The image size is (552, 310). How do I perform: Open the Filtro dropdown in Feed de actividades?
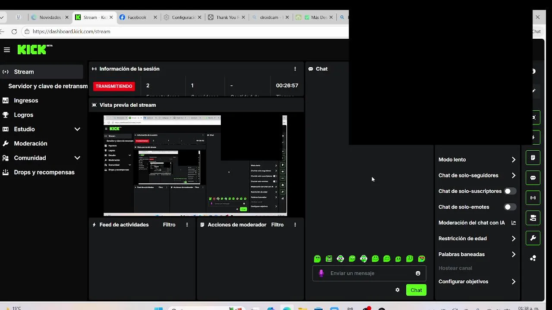(169, 225)
